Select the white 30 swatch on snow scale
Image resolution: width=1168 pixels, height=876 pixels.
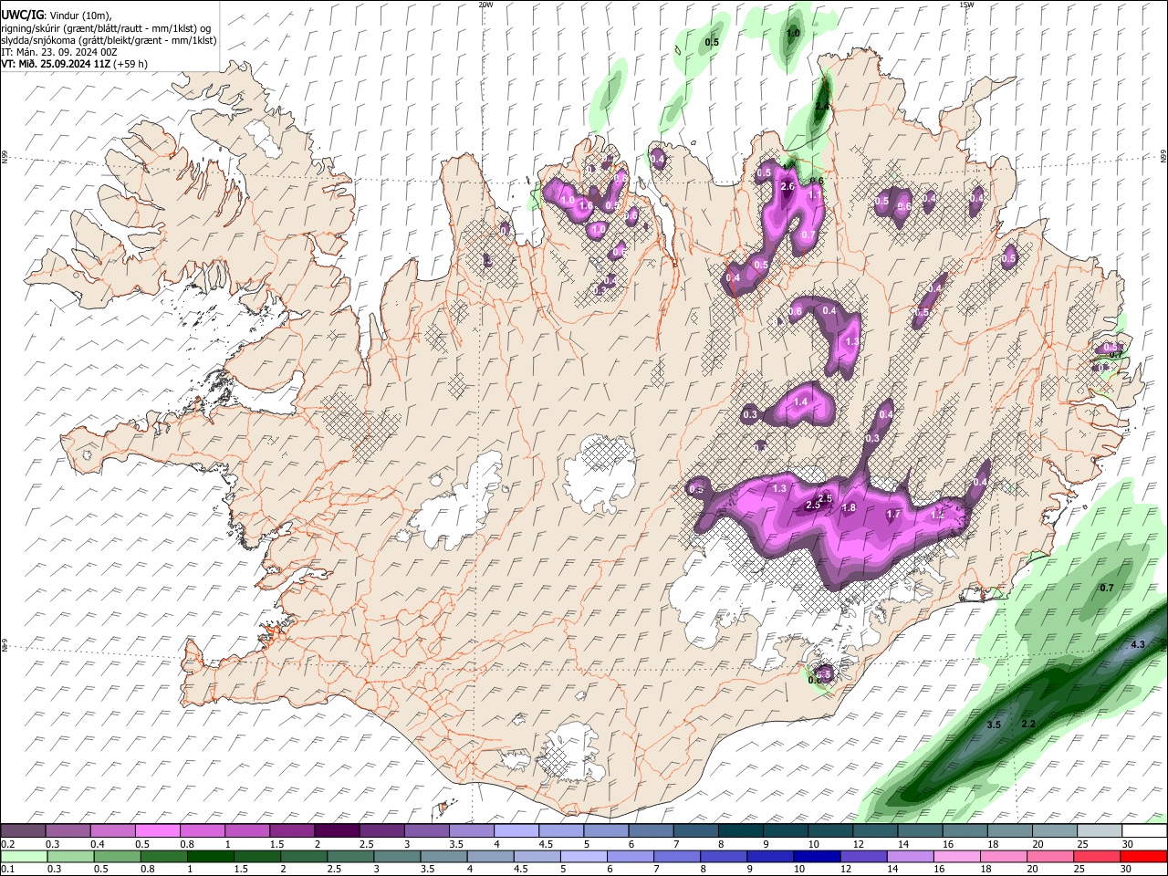[x=1142, y=831]
